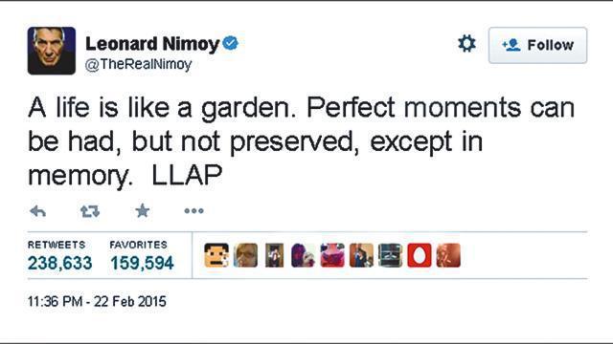Open the @TheRealNimoy handle link

pos(138,64)
